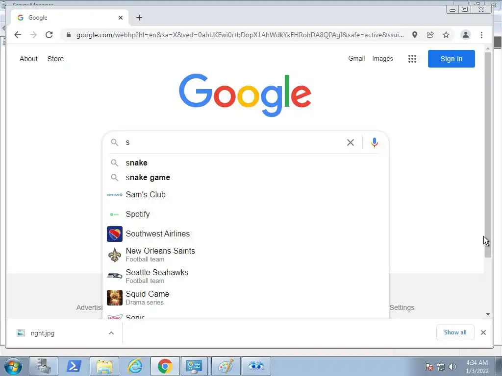Select the Sam's Club suggestion
The width and height of the screenshot is (502, 376).
pos(246,195)
